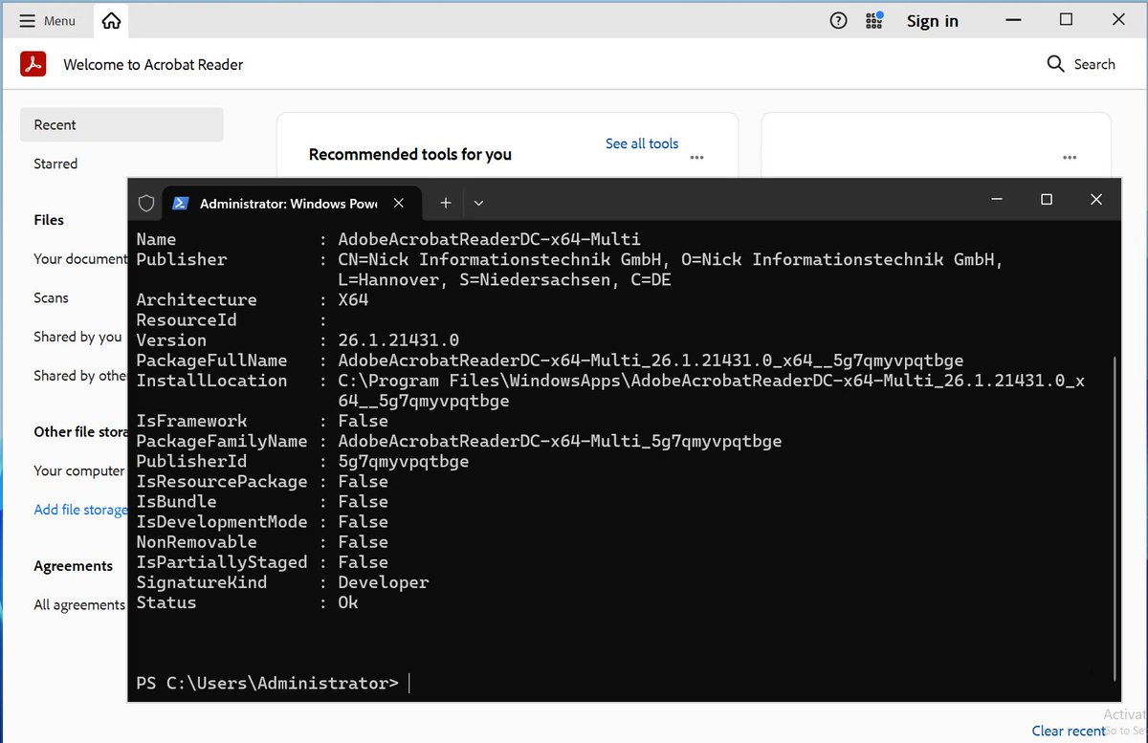The width and height of the screenshot is (1148, 743).
Task: Open Shared by you list
Action: coord(77,337)
